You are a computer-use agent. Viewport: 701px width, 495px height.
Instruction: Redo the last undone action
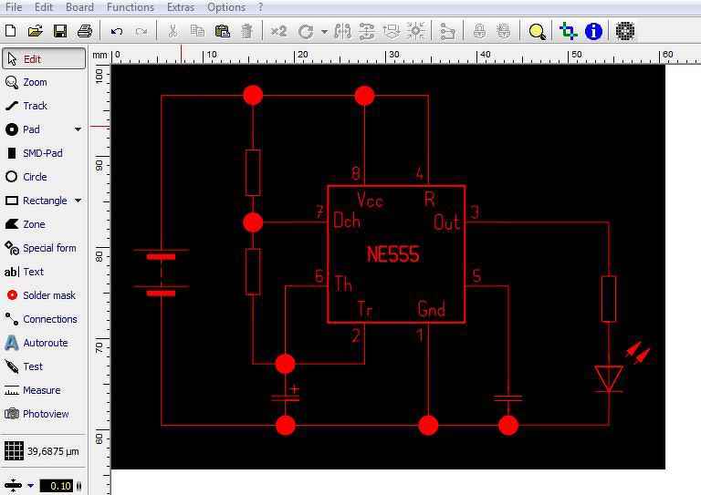(141, 31)
